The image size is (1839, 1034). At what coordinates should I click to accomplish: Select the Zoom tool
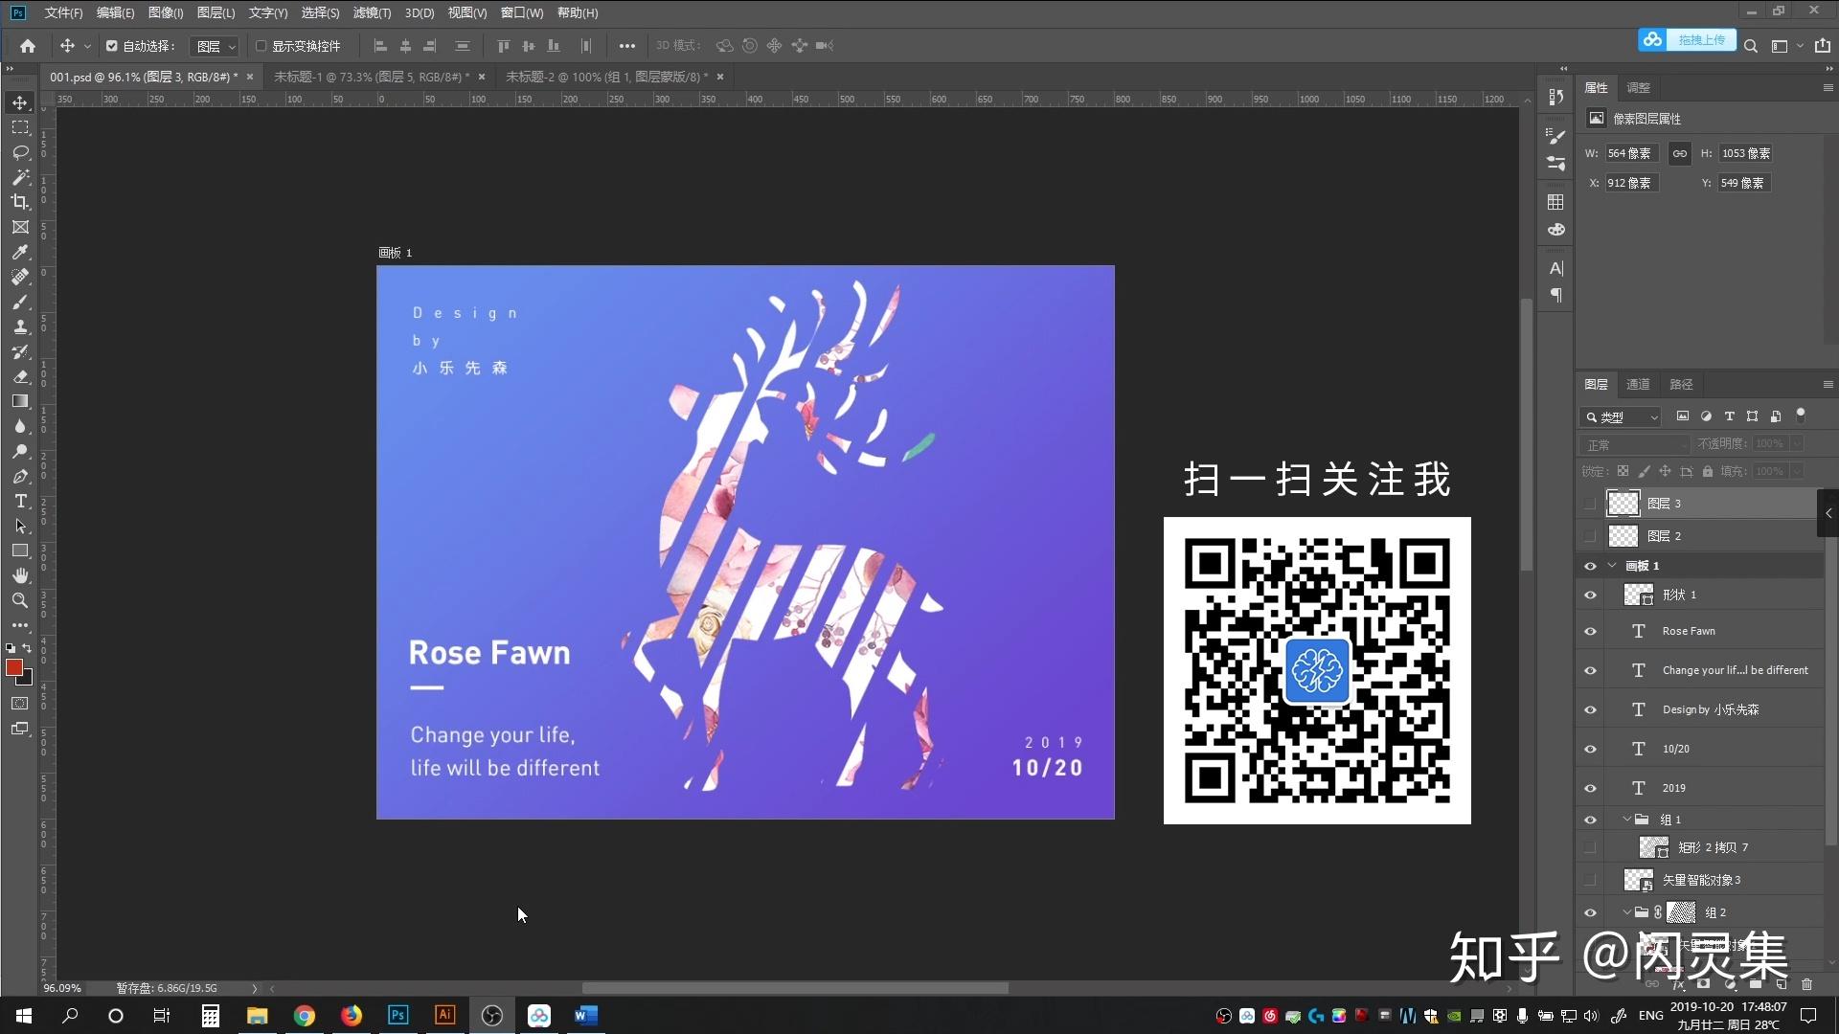point(20,600)
